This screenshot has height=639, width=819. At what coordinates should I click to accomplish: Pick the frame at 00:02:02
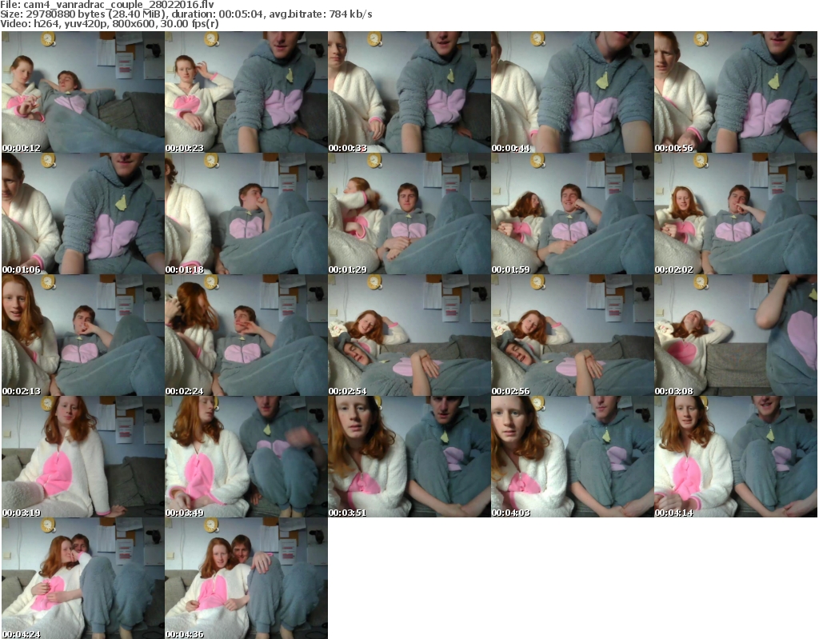pyautogui.click(x=736, y=214)
